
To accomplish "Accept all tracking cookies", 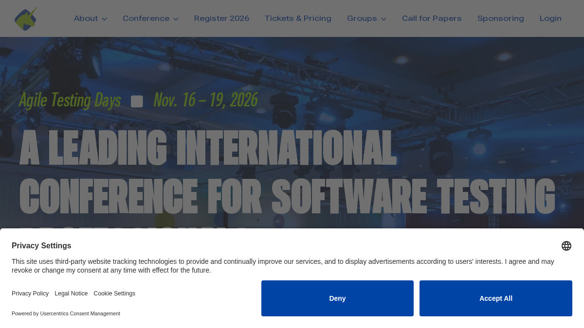I will click(x=496, y=298).
